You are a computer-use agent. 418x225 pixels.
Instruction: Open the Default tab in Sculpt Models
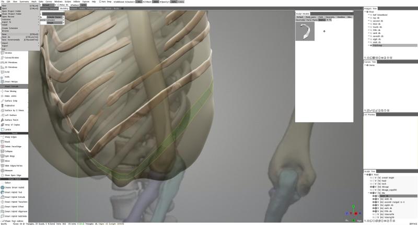pos(300,17)
